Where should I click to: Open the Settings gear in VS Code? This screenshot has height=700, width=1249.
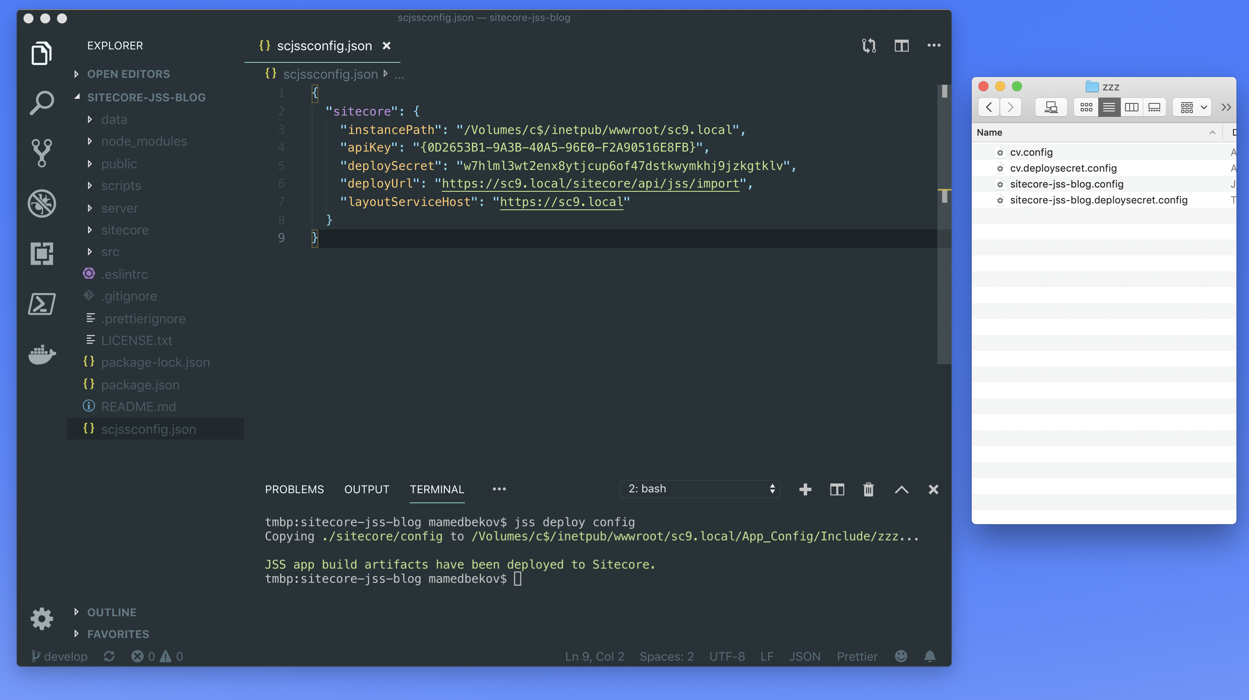click(x=41, y=618)
